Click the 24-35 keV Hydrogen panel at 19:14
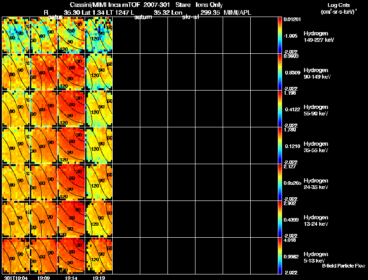The image size is (368, 280). click(x=71, y=183)
